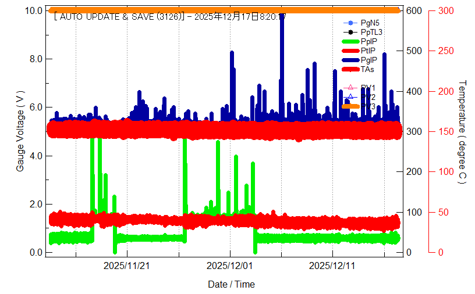Click the 2025/12/11 date tick label
475x294 pixels.
click(x=332, y=266)
